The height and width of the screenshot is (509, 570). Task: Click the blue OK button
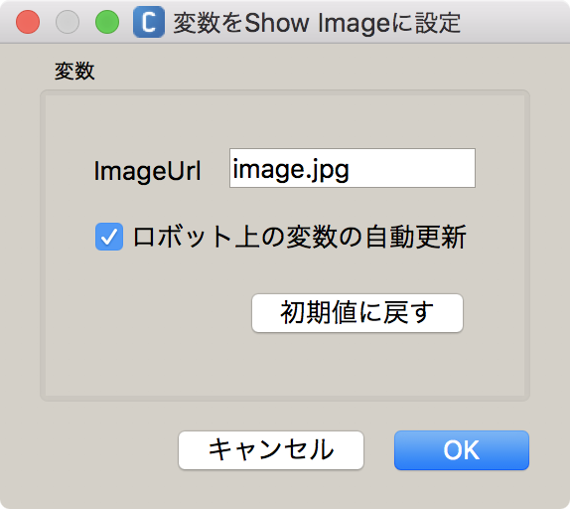[462, 450]
